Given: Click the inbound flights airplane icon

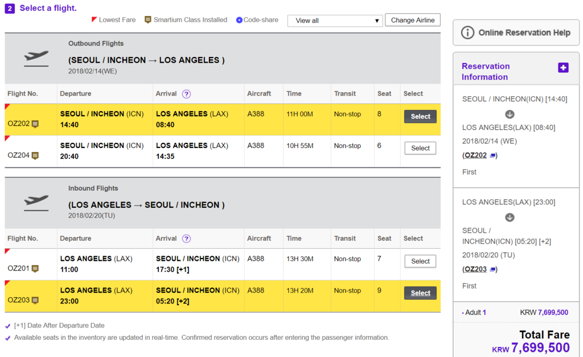Looking at the screenshot, I should pos(36,203).
